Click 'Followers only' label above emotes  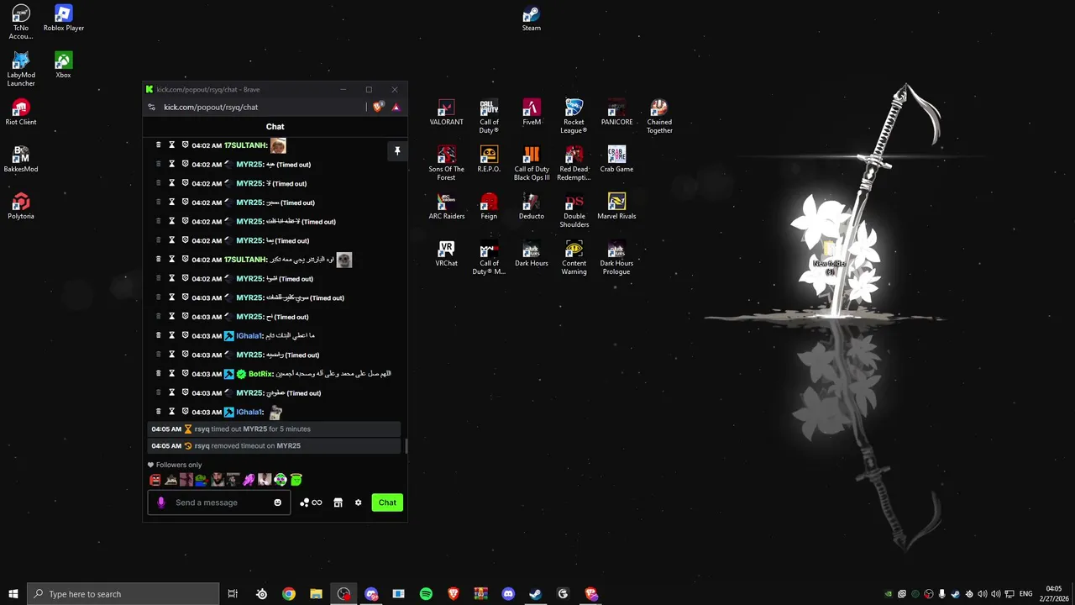[x=179, y=465]
